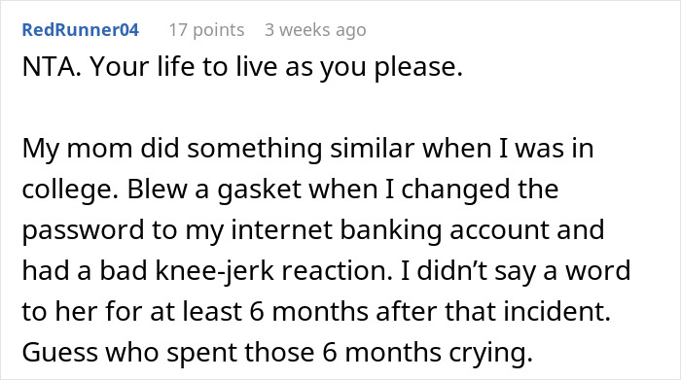681x380 pixels.
Task: Click the line starting 'Guess who spent'
Action: pyautogui.click(x=277, y=353)
